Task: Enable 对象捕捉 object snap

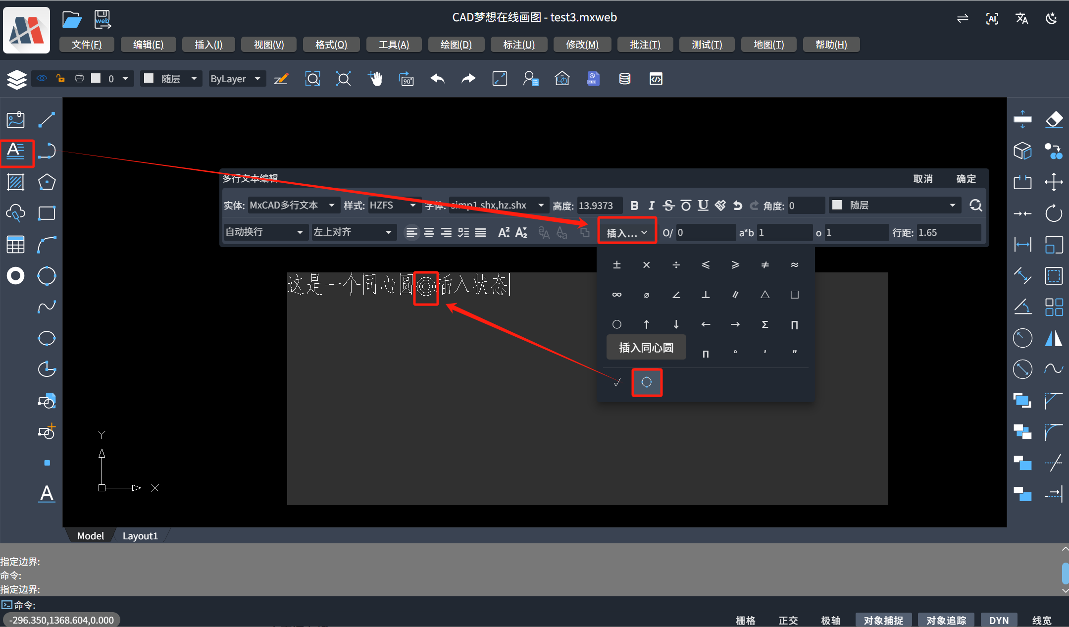Action: click(x=883, y=620)
